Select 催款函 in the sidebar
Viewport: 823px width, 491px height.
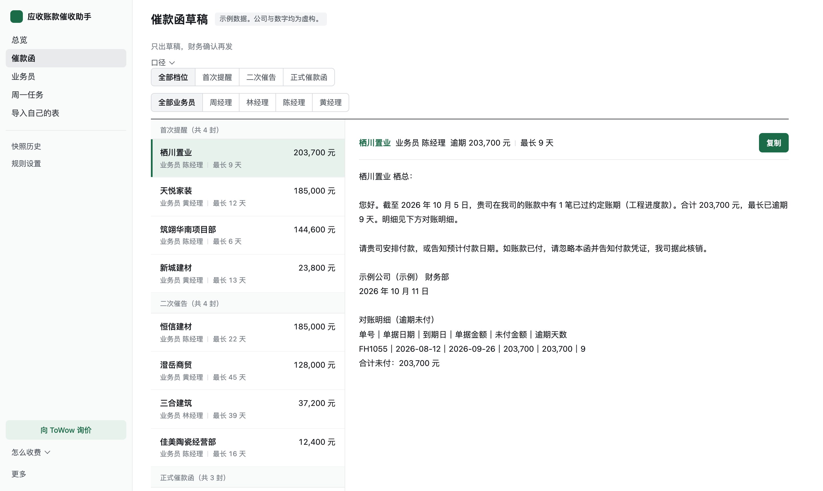pos(66,58)
